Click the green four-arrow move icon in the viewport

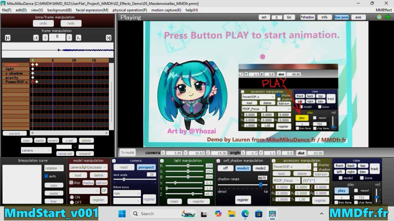(388, 17)
